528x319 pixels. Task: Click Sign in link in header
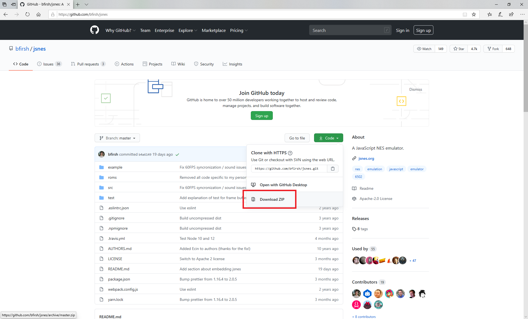click(x=402, y=30)
